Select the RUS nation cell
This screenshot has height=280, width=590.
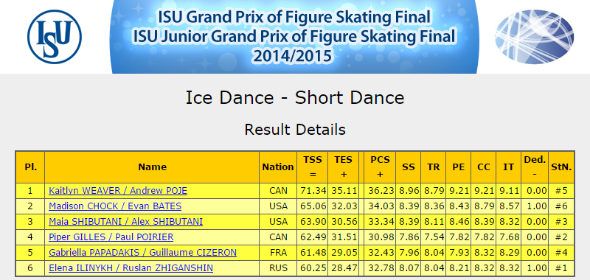[x=278, y=268]
